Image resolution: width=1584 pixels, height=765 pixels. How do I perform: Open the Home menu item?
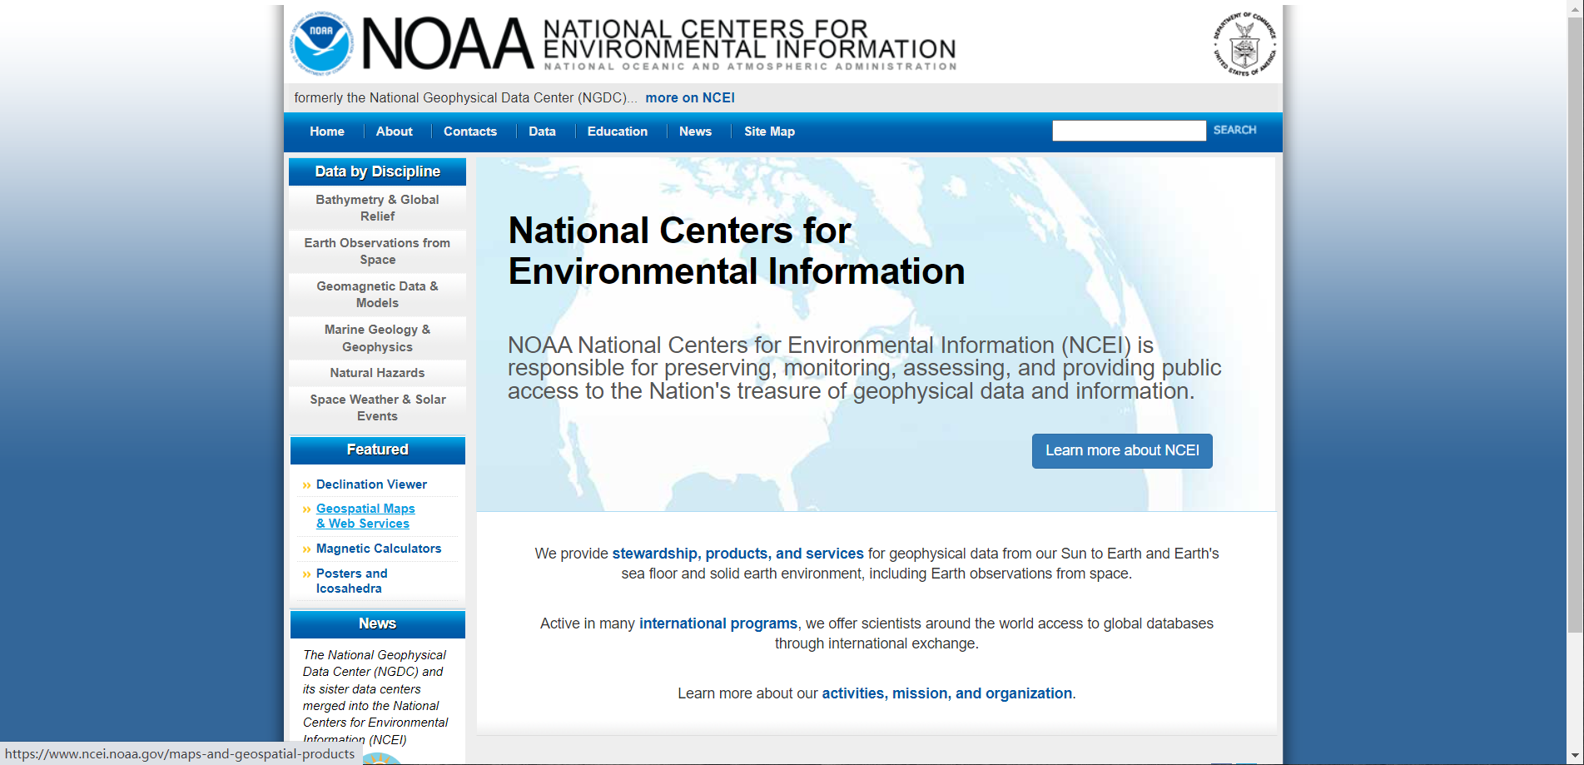tap(327, 132)
